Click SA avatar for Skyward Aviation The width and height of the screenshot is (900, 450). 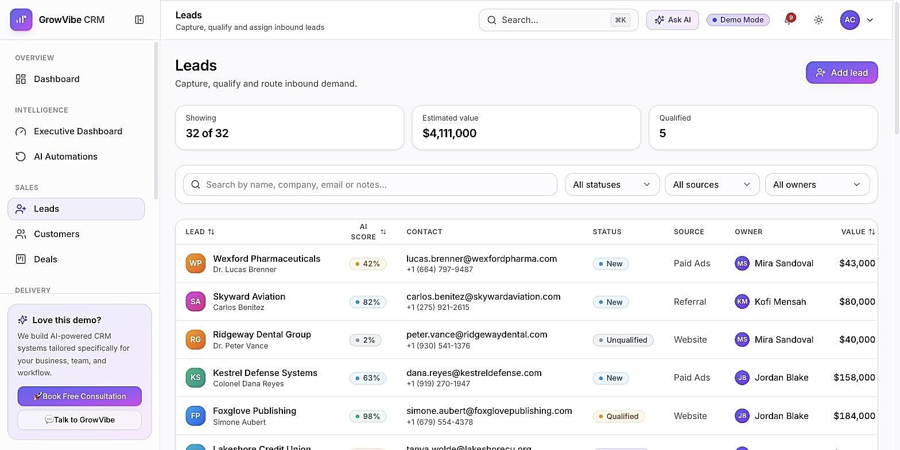tap(195, 301)
